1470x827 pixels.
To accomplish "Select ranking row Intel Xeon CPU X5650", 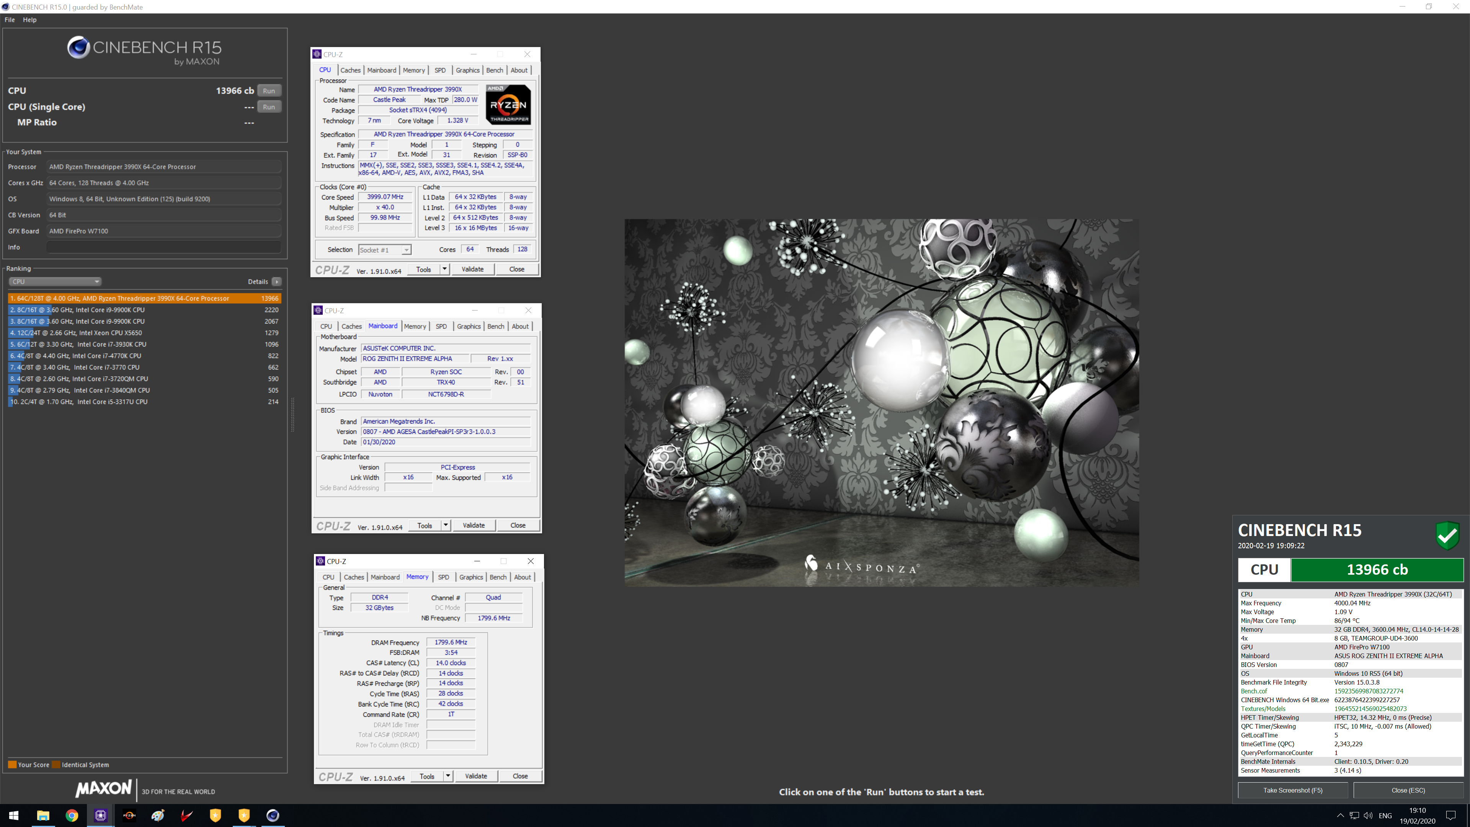I will (x=144, y=333).
